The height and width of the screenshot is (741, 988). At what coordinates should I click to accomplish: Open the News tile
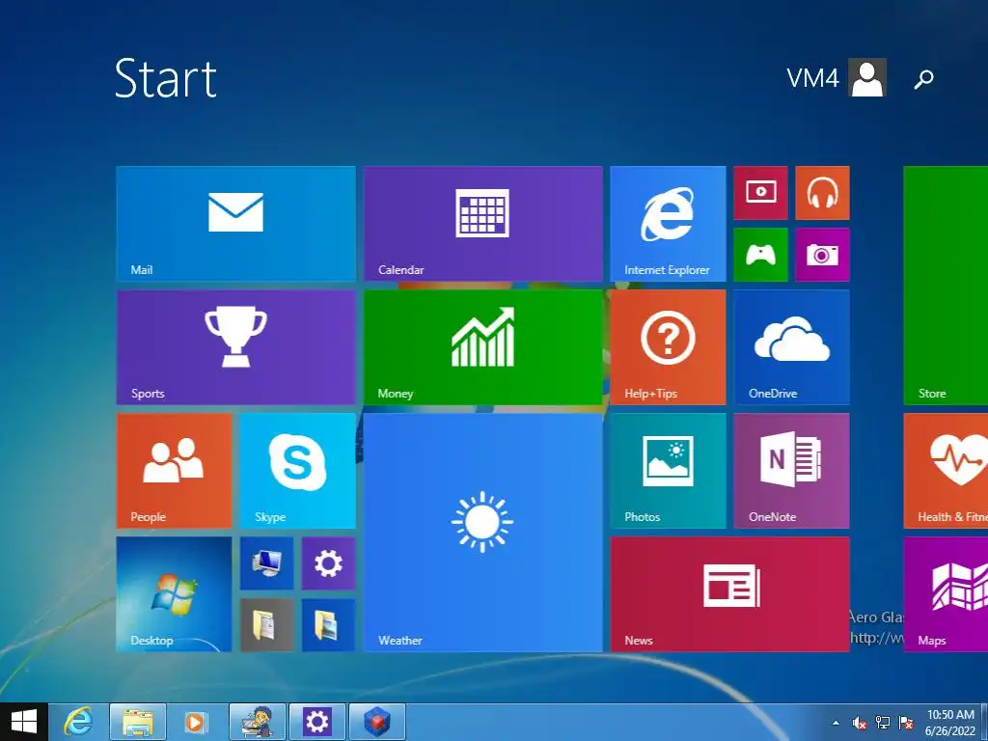tap(729, 593)
